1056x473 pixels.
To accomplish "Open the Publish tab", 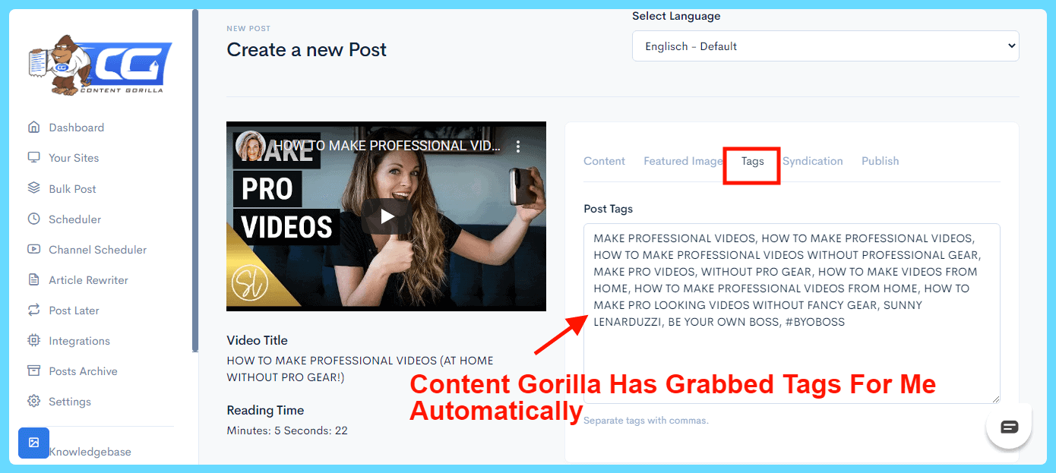I will (880, 161).
